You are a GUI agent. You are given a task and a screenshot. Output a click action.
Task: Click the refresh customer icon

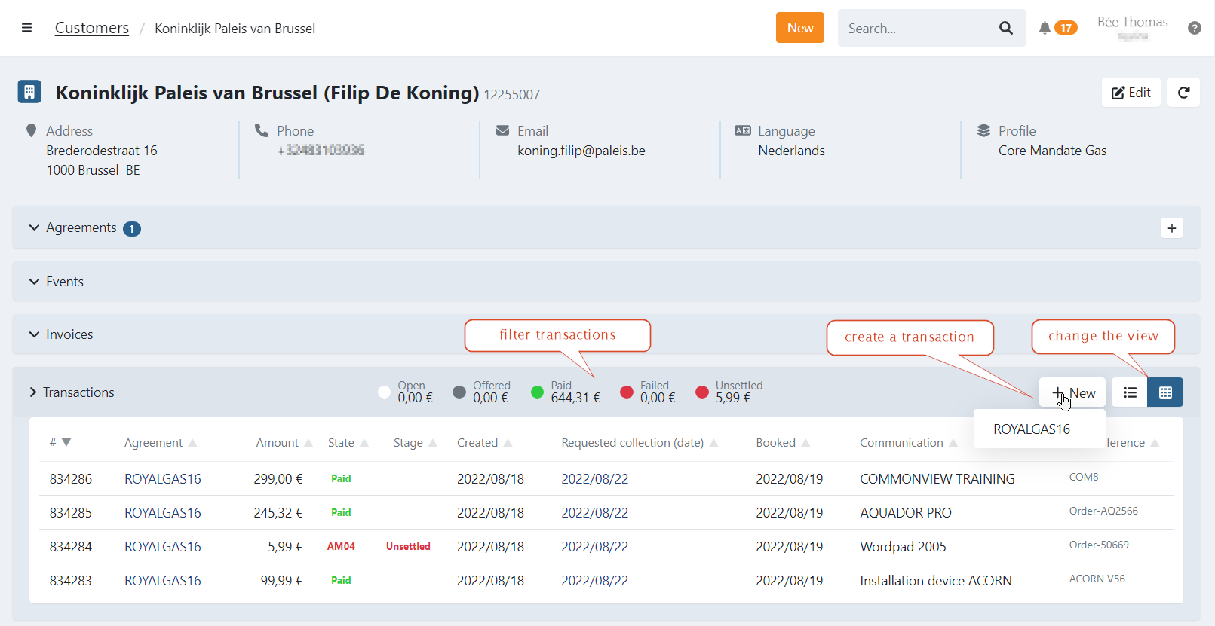1183,93
